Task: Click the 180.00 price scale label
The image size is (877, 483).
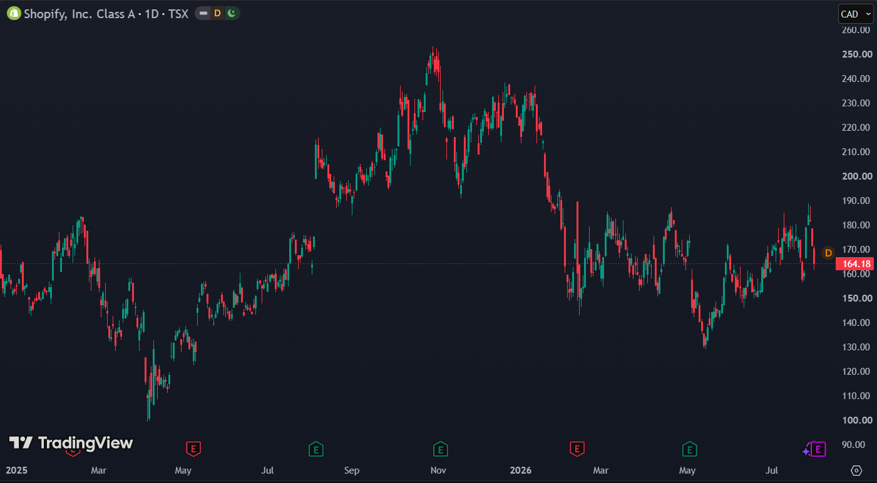Action: [x=857, y=225]
